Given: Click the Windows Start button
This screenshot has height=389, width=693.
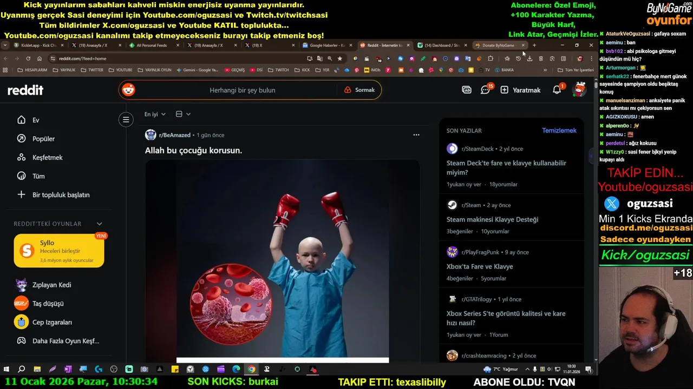Looking at the screenshot, I should click(x=6, y=370).
